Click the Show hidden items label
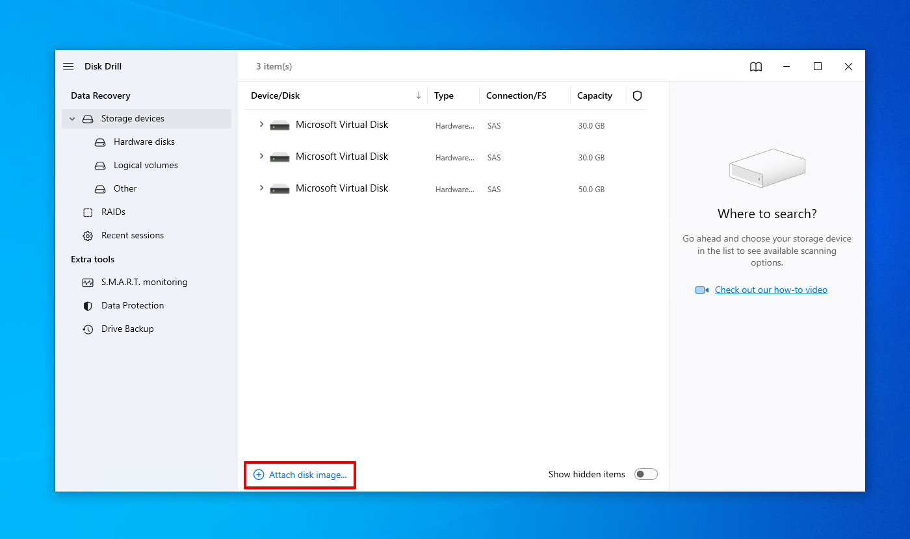 pos(587,474)
